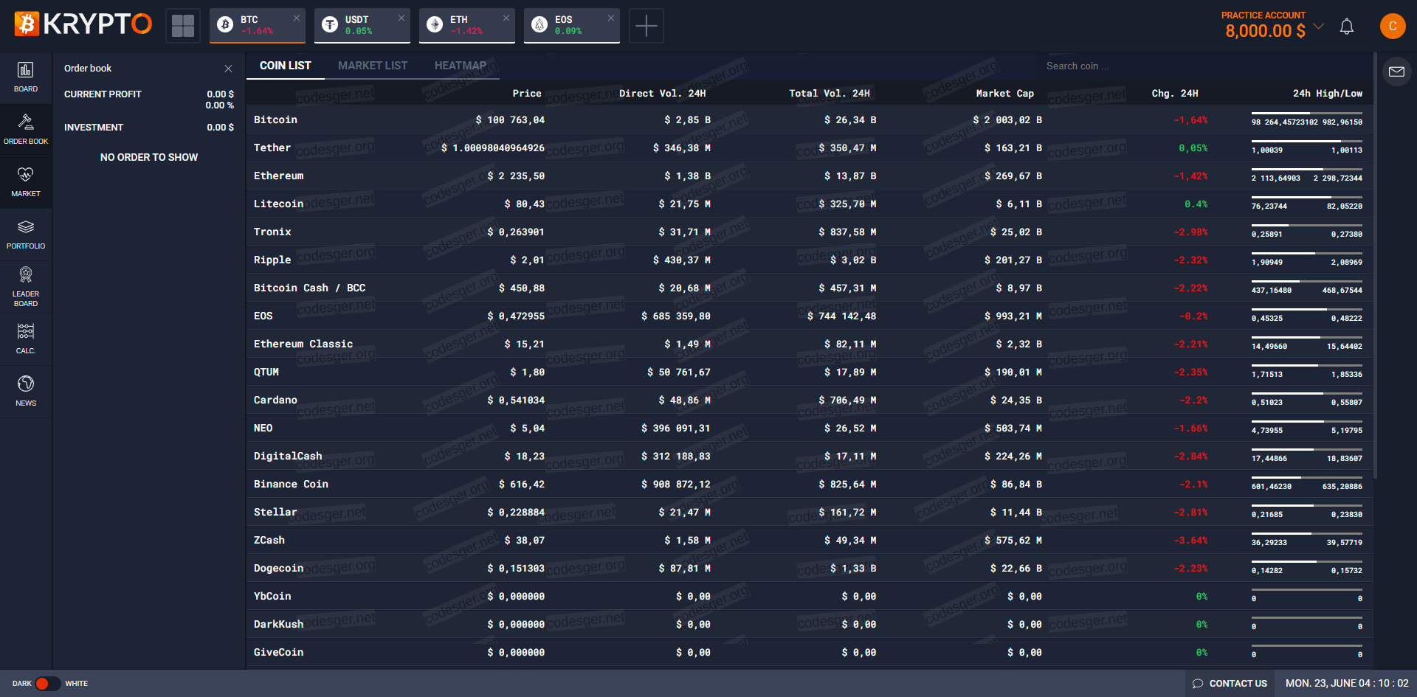Select the Market sidebar icon

[x=26, y=181]
